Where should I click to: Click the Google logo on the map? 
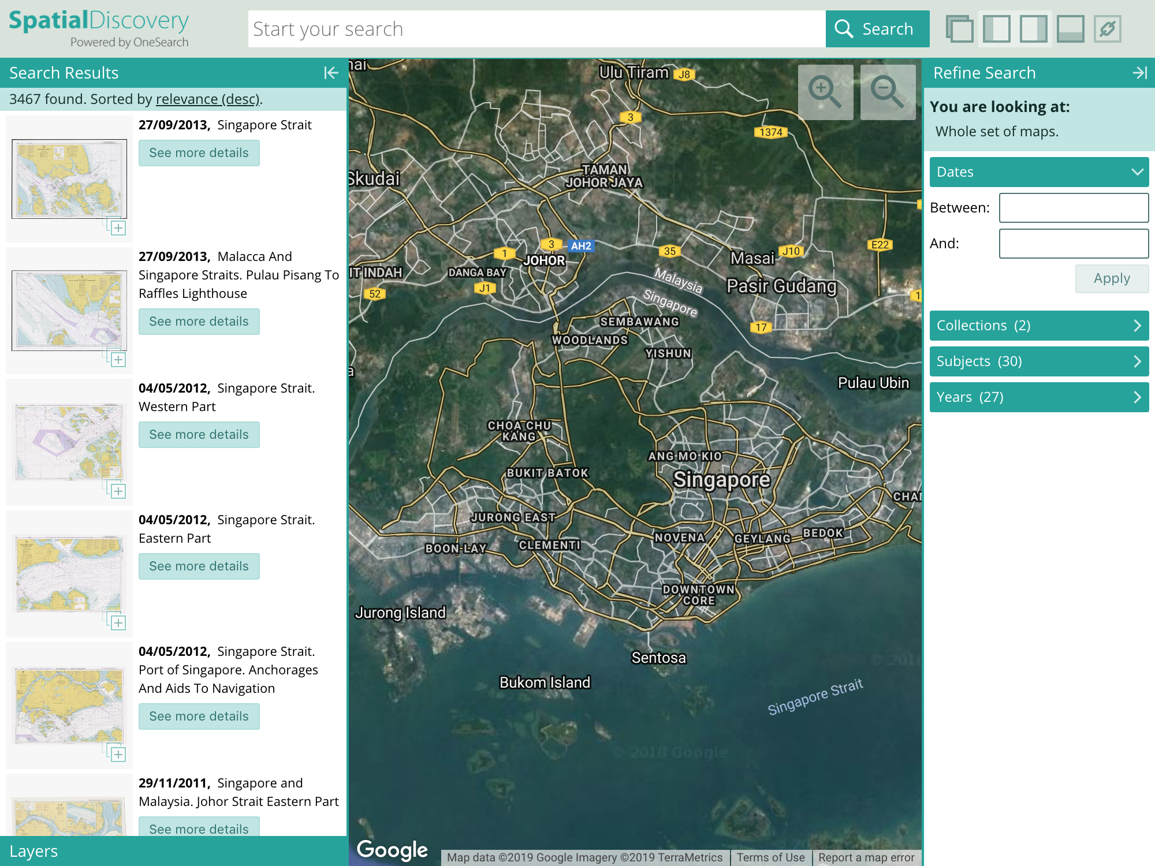pos(392,849)
